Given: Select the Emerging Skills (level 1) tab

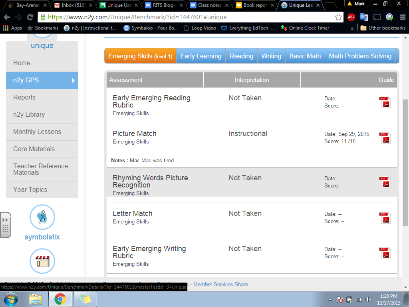Looking at the screenshot, I should coord(140,56).
